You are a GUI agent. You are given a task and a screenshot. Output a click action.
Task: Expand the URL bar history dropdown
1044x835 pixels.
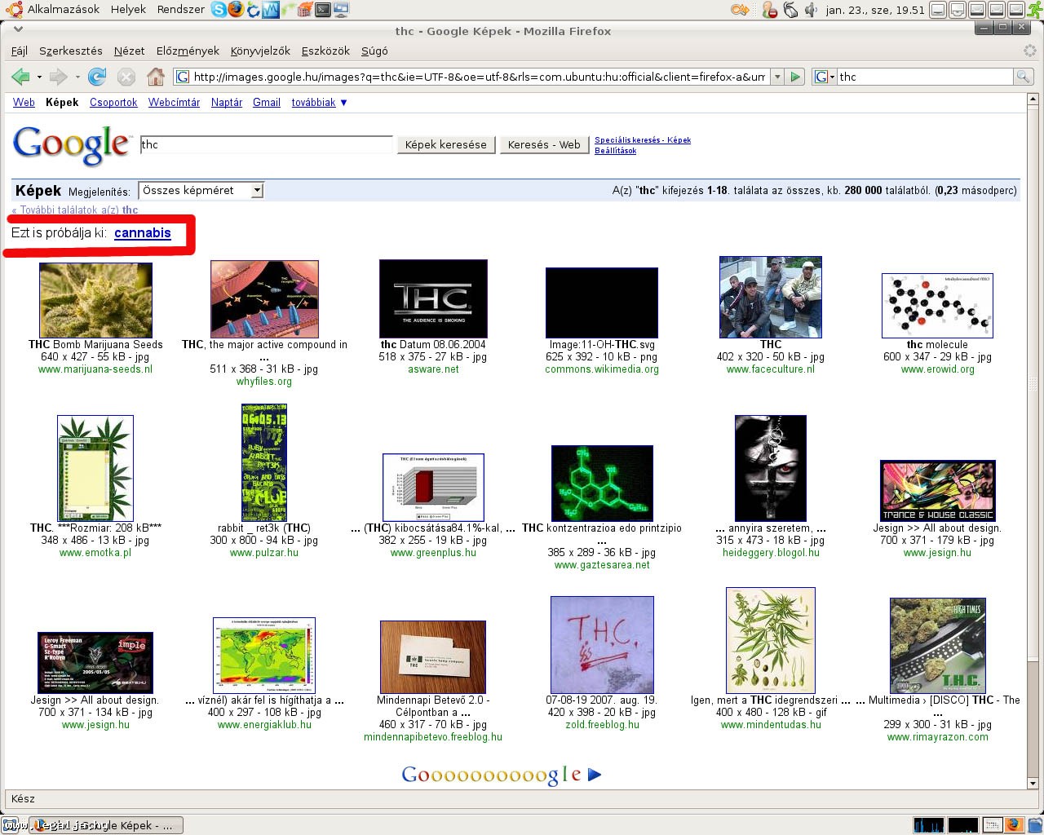(776, 77)
